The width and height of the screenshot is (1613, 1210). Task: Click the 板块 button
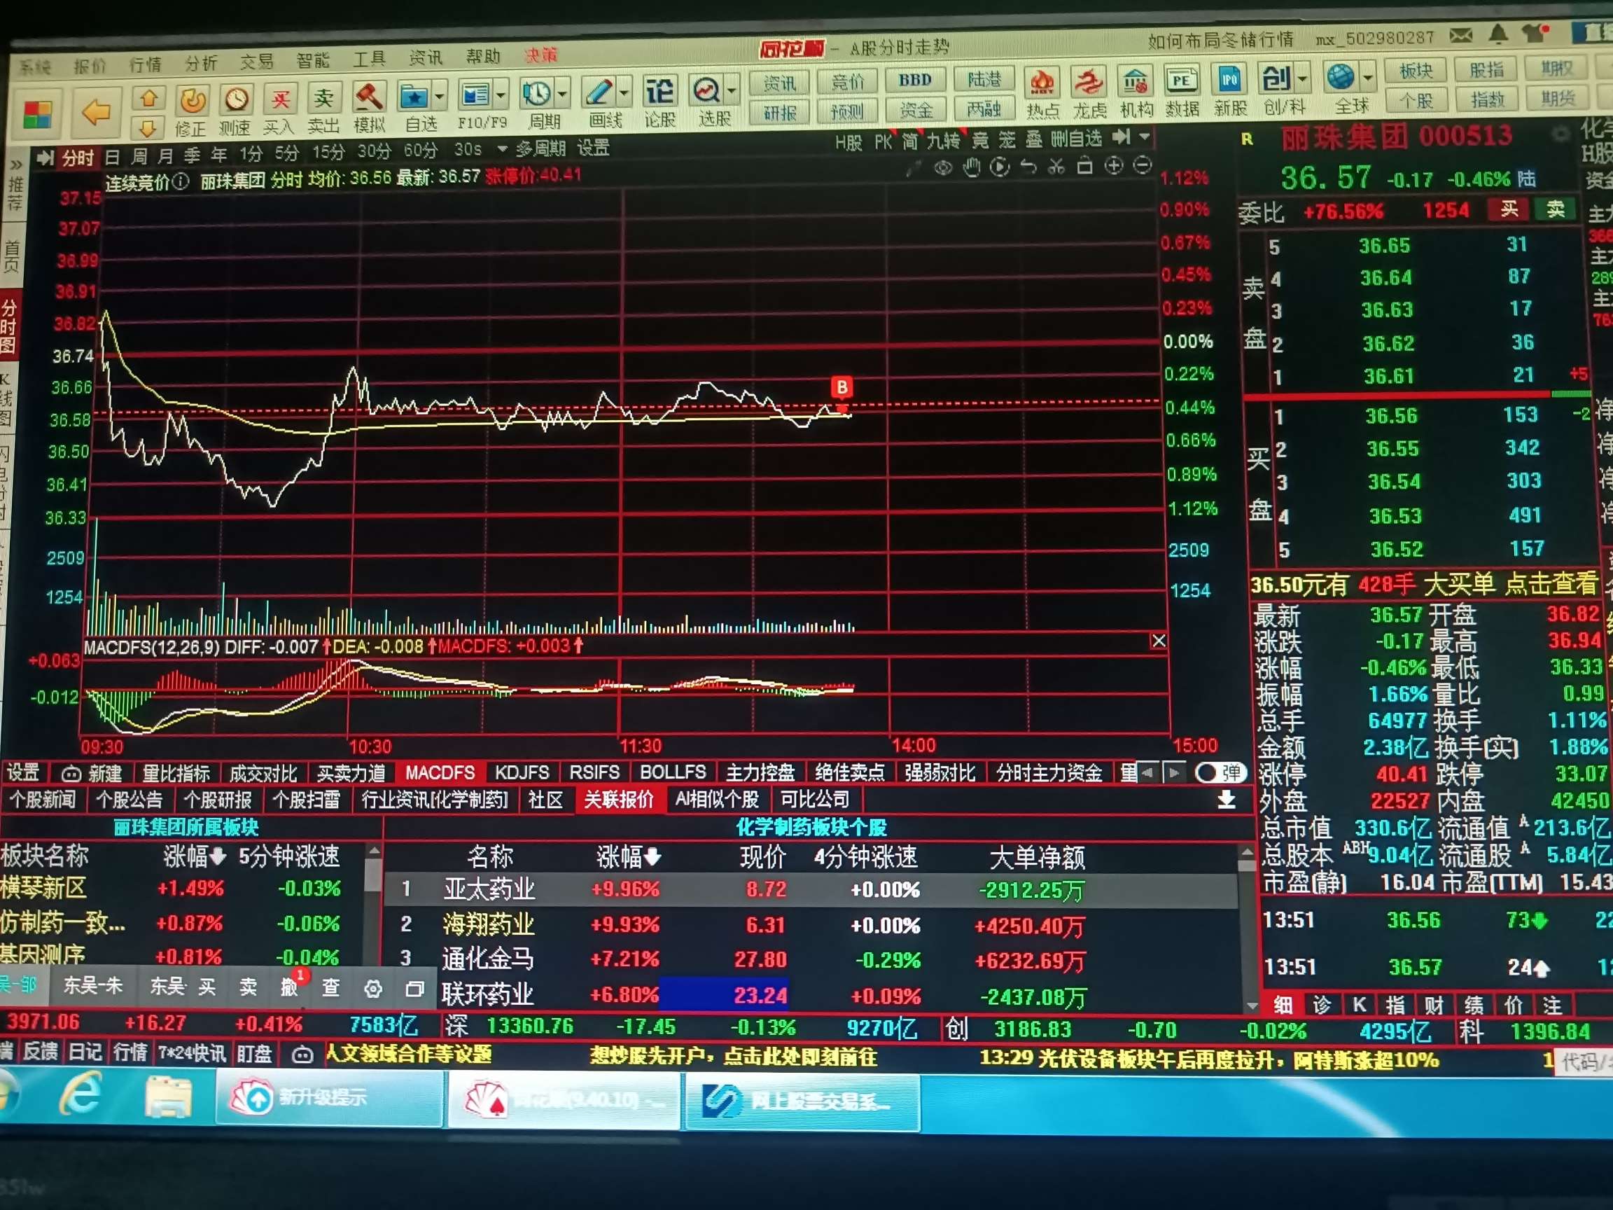(1416, 71)
